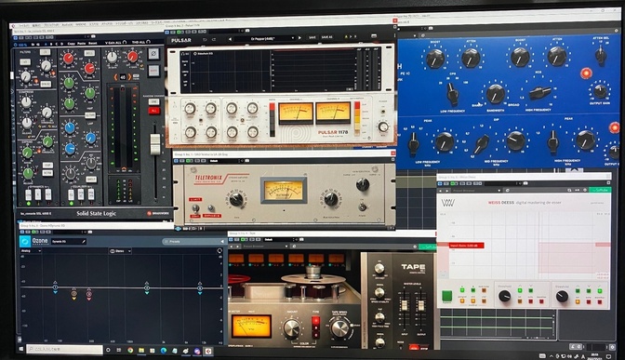This screenshot has height=360, width=625.
Task: Click the red ALL button in SSL plugin
Action: click(153, 111)
